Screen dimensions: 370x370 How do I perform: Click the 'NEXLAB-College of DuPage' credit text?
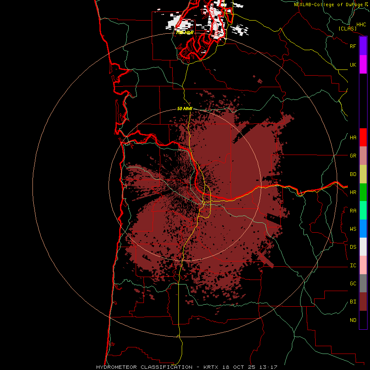328,5
